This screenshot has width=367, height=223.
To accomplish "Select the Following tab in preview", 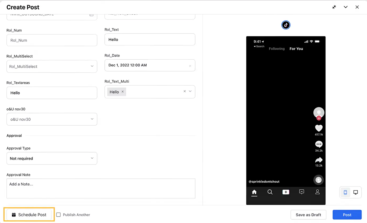I will 277,49.
